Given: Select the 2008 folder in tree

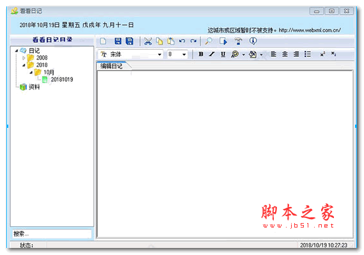Looking at the screenshot, I should (x=42, y=58).
